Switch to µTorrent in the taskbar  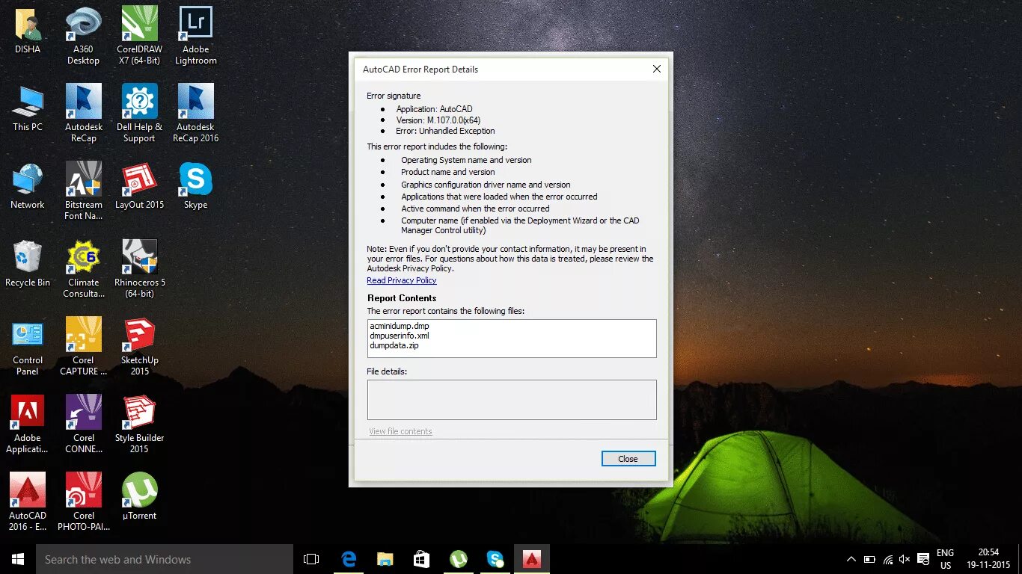click(459, 559)
